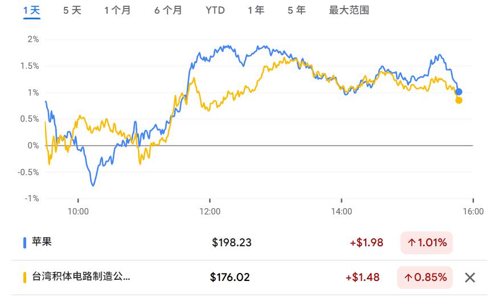The height and width of the screenshot is (302, 495).
Task: Click the ↑1.01% change badge for Apple
Action: click(427, 243)
